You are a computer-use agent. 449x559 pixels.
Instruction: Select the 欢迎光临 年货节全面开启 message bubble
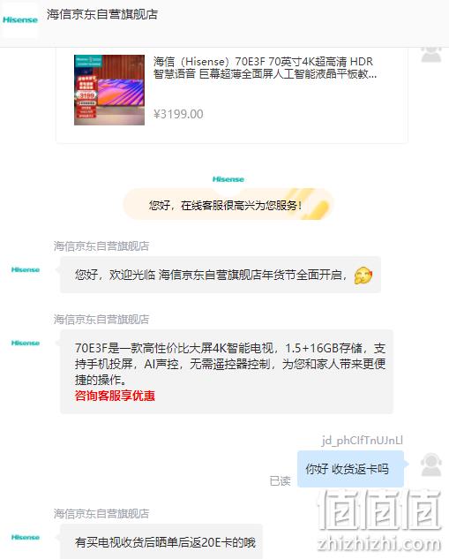pyautogui.click(x=221, y=275)
